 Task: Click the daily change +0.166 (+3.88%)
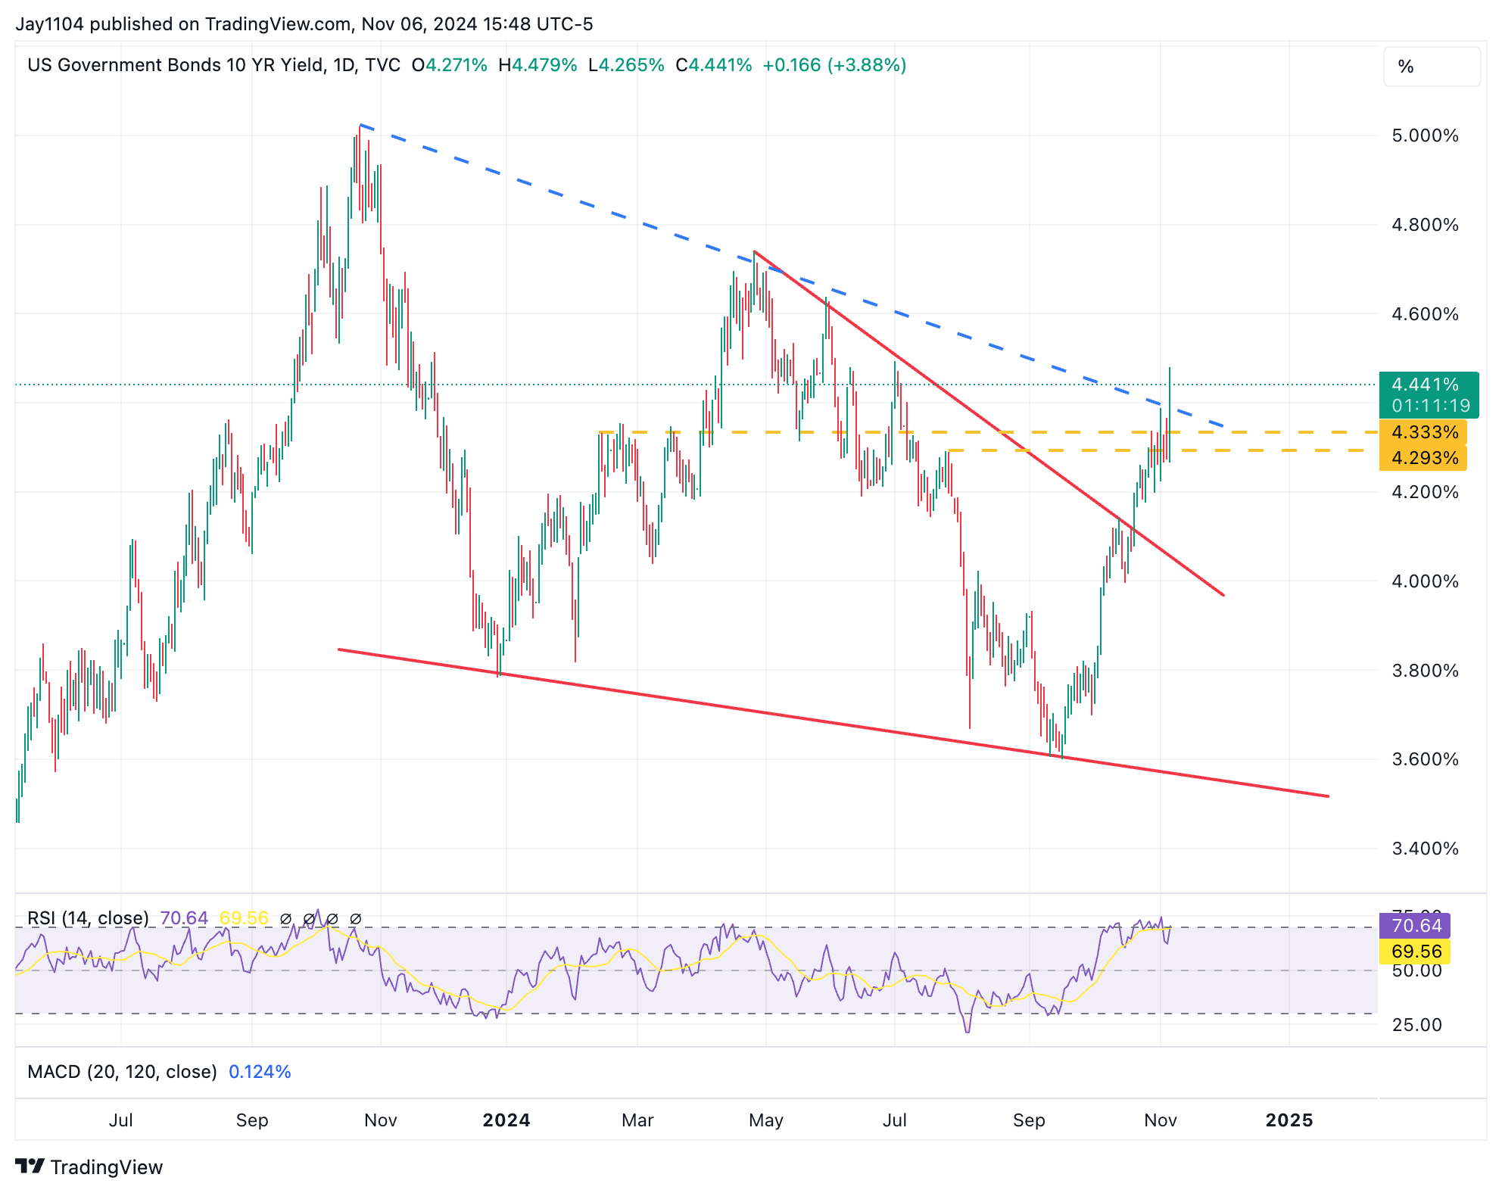coord(834,65)
